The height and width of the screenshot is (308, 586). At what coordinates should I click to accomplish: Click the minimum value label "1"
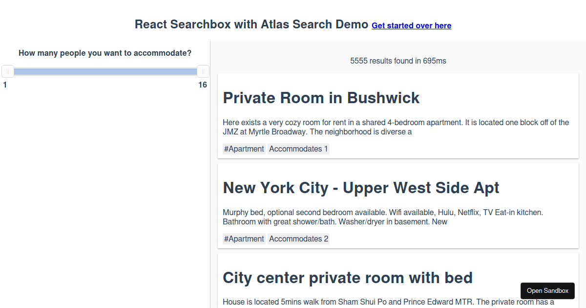pos(5,84)
